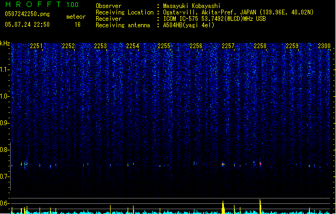Click observer name Masayuki Kobayashi
Viewport: 336px width, 214px height.
(192, 6)
